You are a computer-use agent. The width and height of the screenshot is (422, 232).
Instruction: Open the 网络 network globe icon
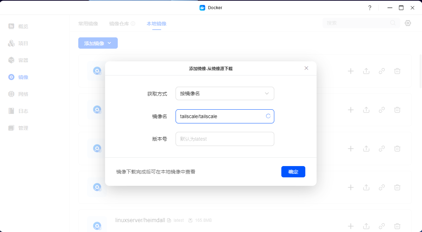[11, 94]
